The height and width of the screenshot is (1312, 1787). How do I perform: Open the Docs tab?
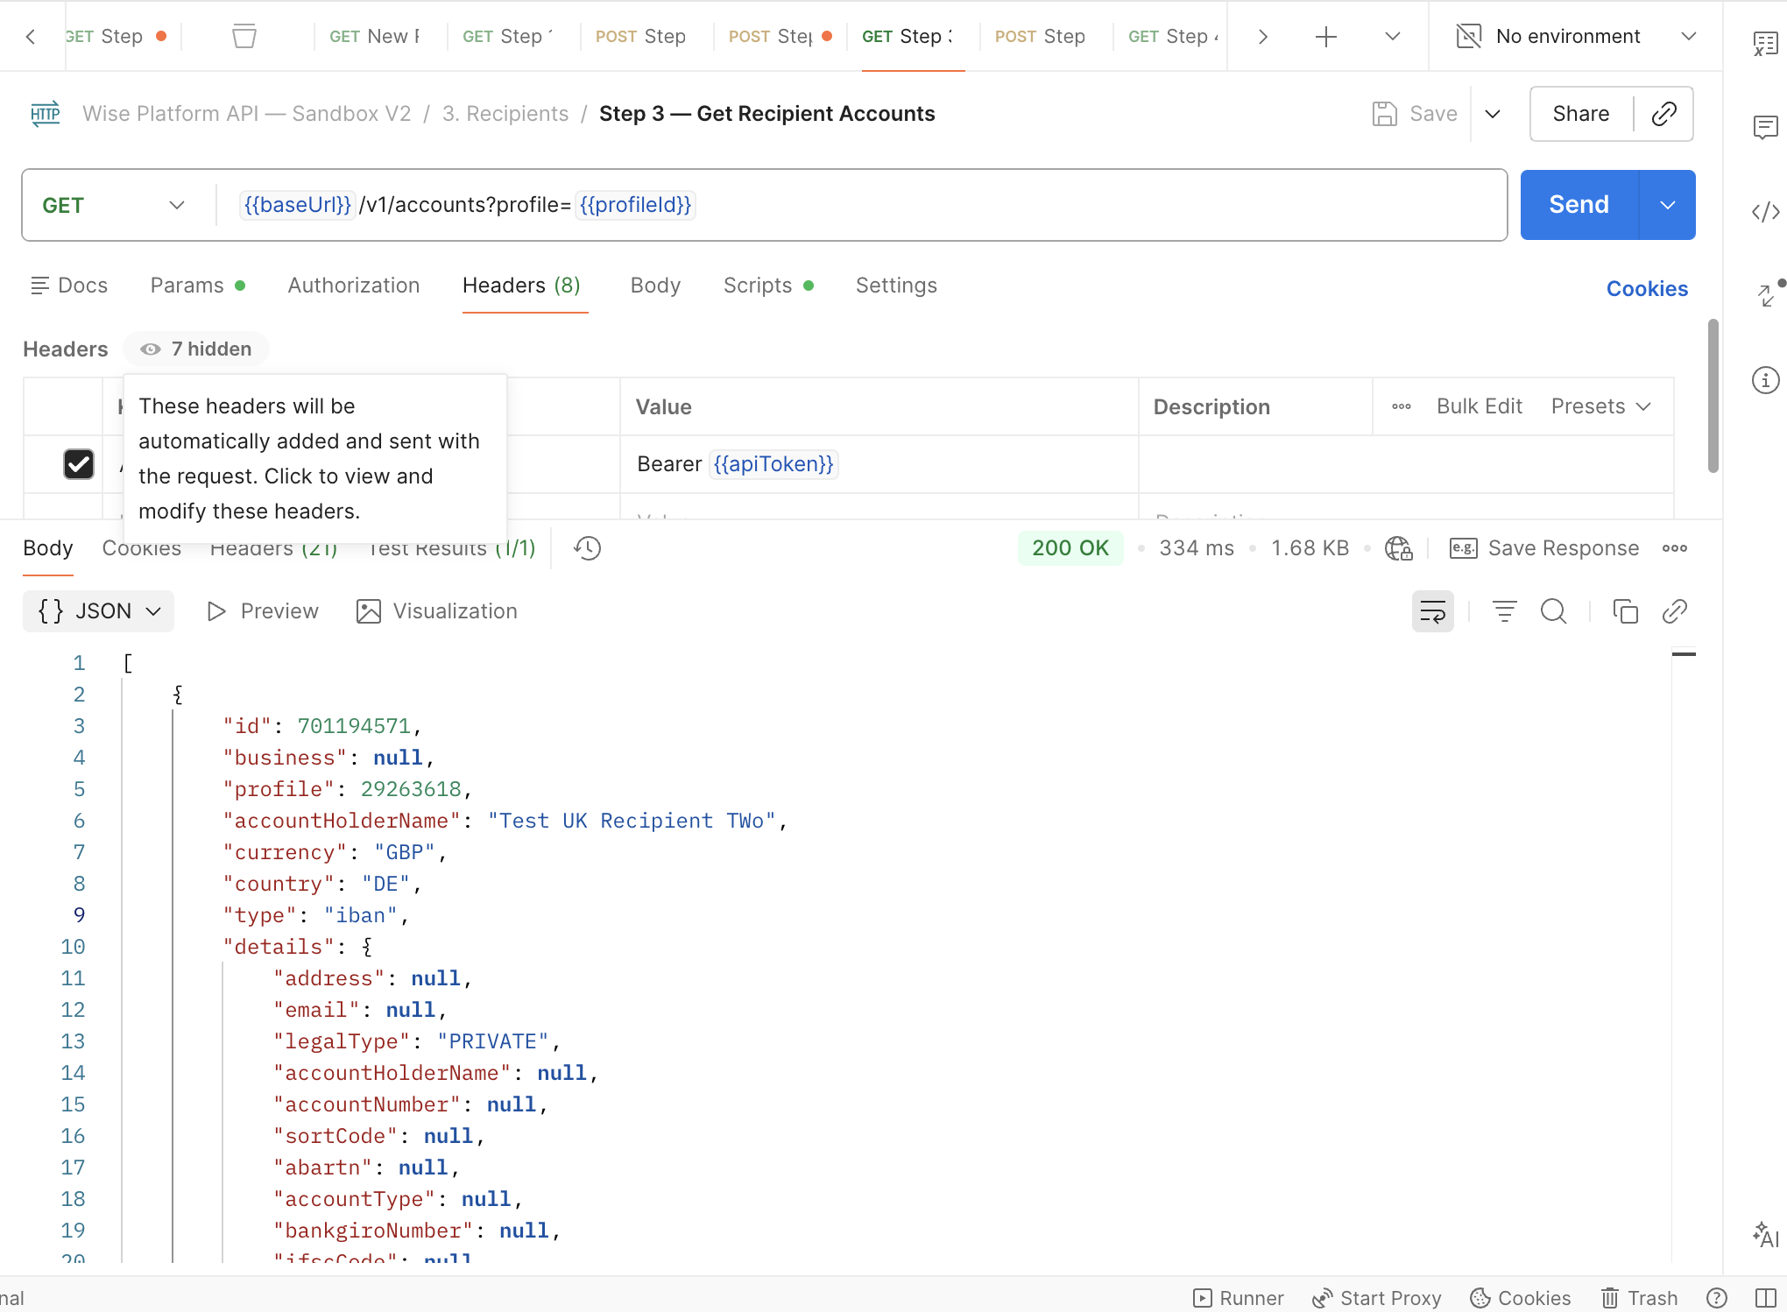coord(70,286)
